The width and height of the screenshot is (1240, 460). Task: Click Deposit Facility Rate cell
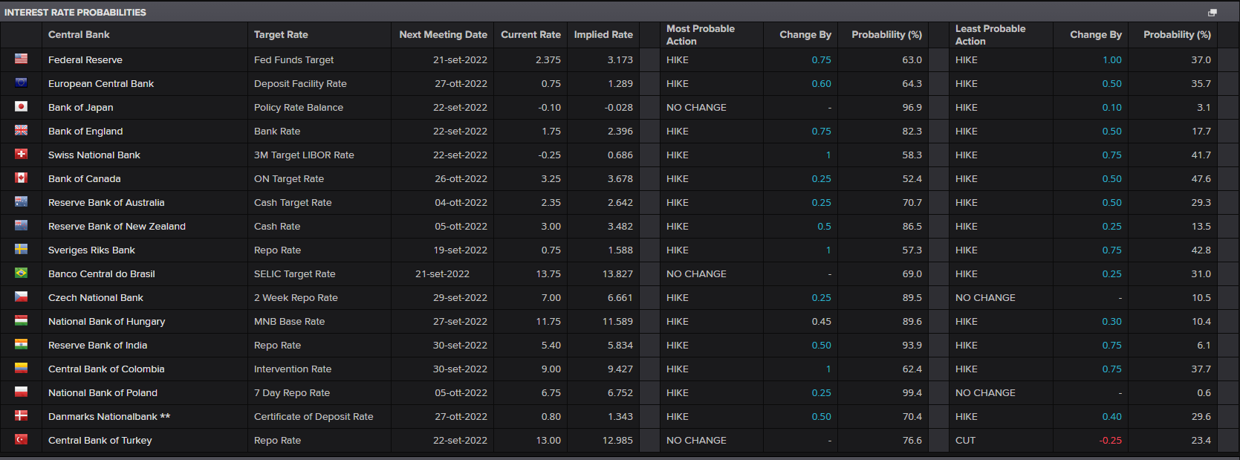tap(300, 84)
